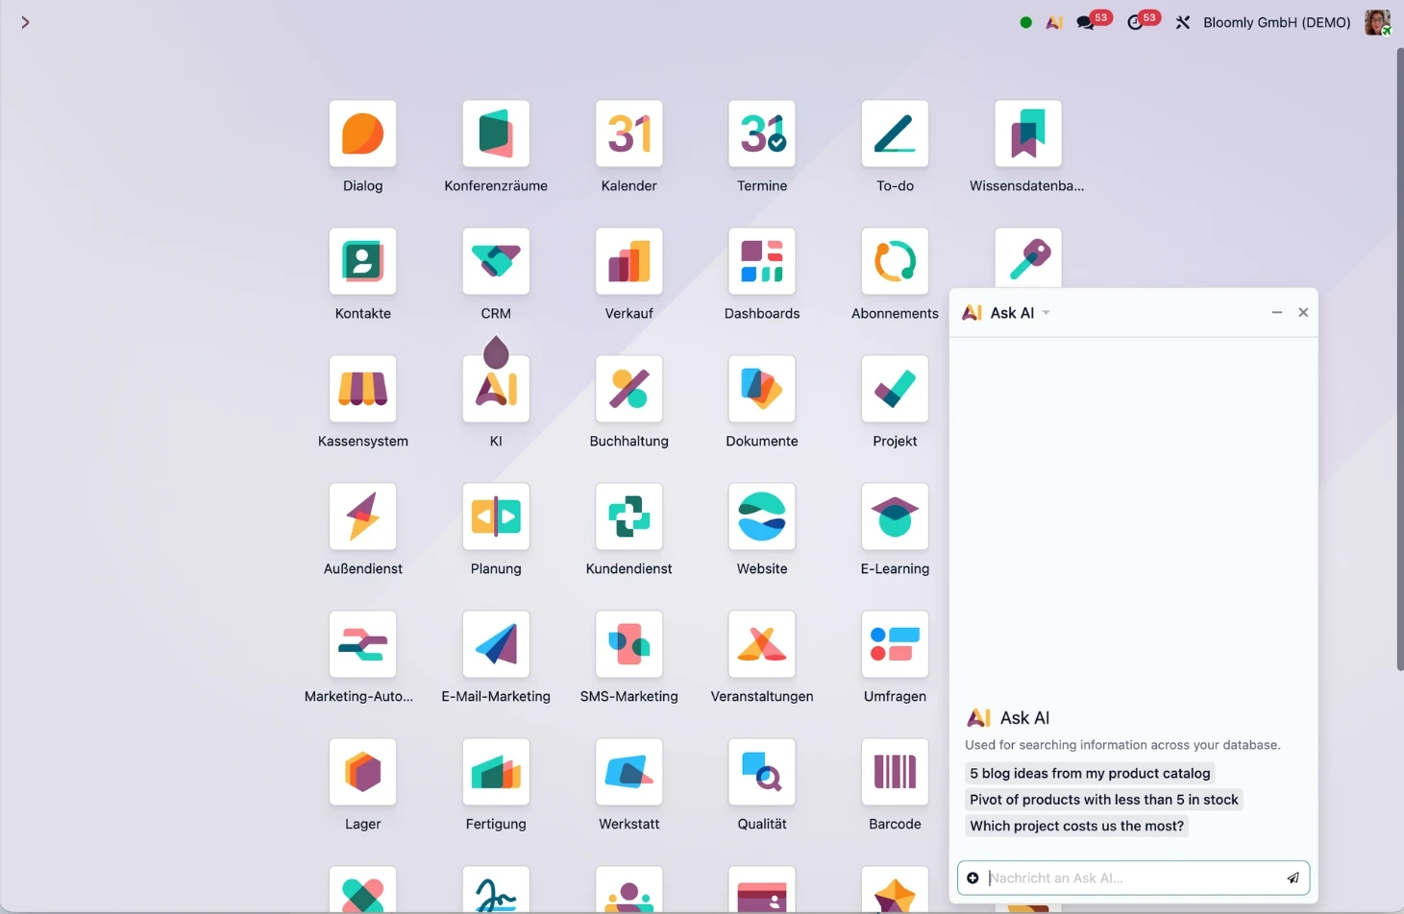The height and width of the screenshot is (914, 1404).
Task: Toggle your green online status indicator
Action: 1024,21
